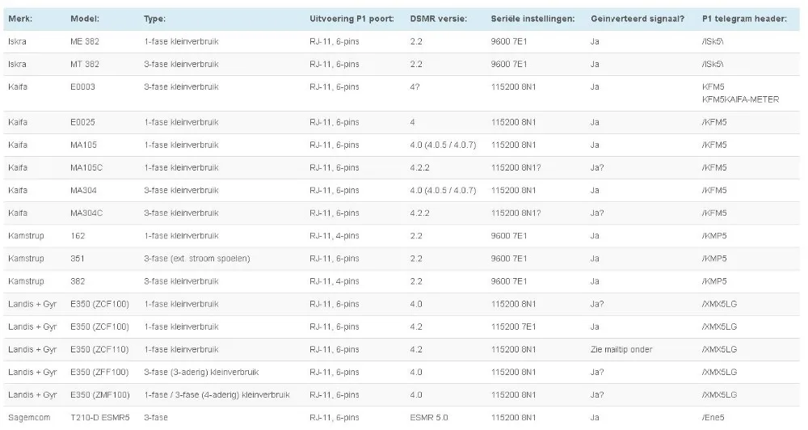Select the Kamstrup '162' model cell
The width and height of the screenshot is (808, 430).
coord(78,236)
